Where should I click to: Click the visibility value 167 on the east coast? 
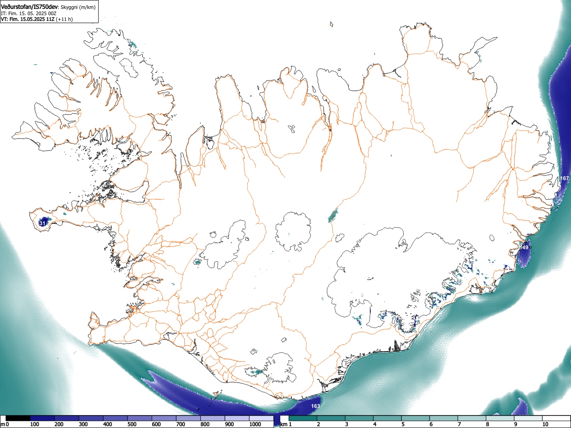[x=564, y=178]
